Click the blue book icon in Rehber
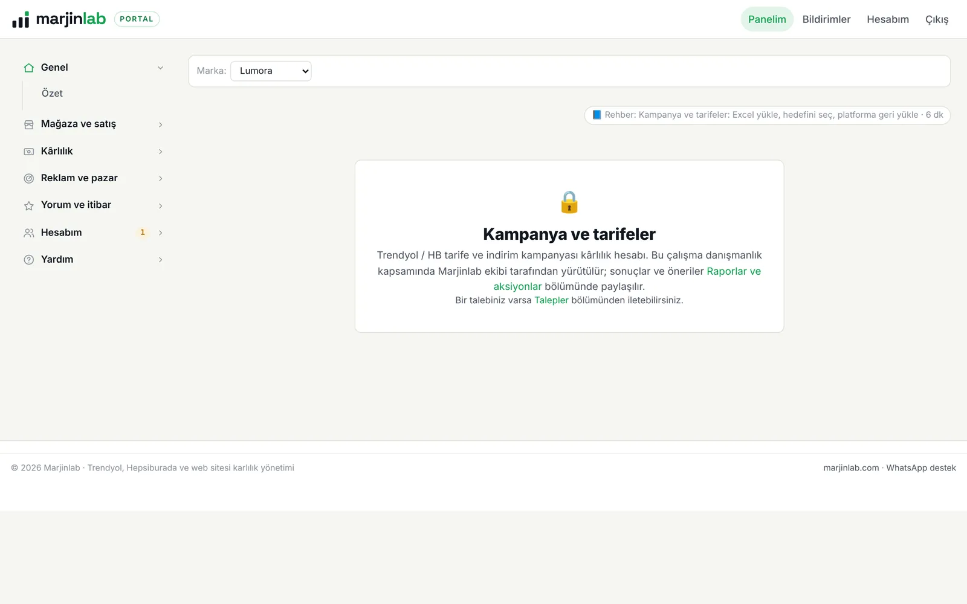Screen dimensions: 967x604 coord(597,115)
